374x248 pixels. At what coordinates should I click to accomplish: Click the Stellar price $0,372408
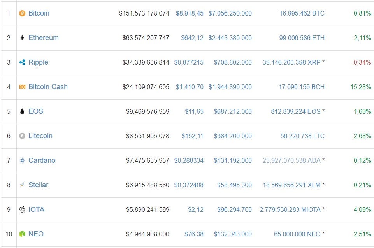click(189, 185)
